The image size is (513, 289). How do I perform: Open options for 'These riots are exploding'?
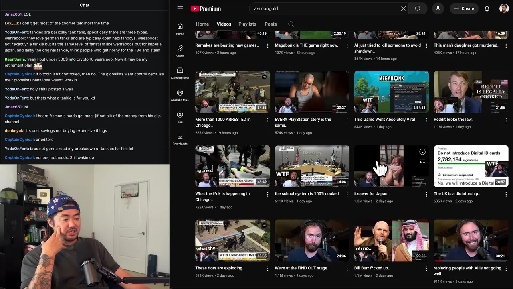268,269
